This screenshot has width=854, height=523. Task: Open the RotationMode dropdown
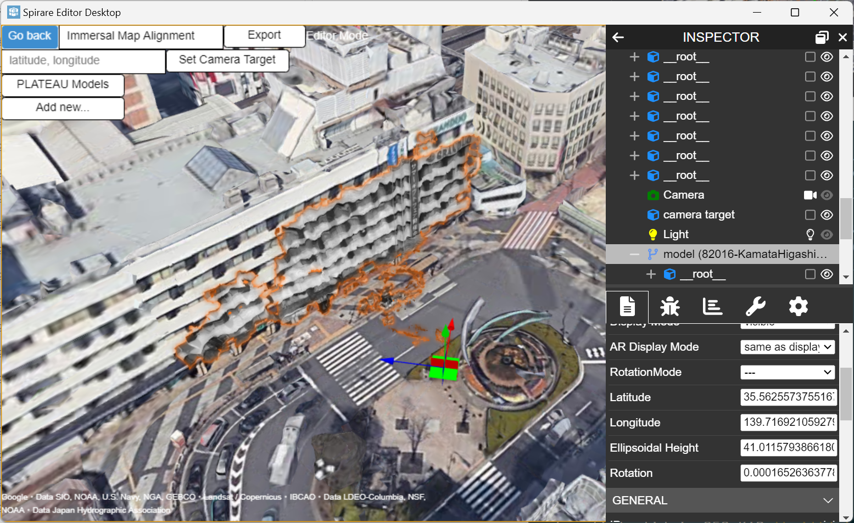(788, 372)
